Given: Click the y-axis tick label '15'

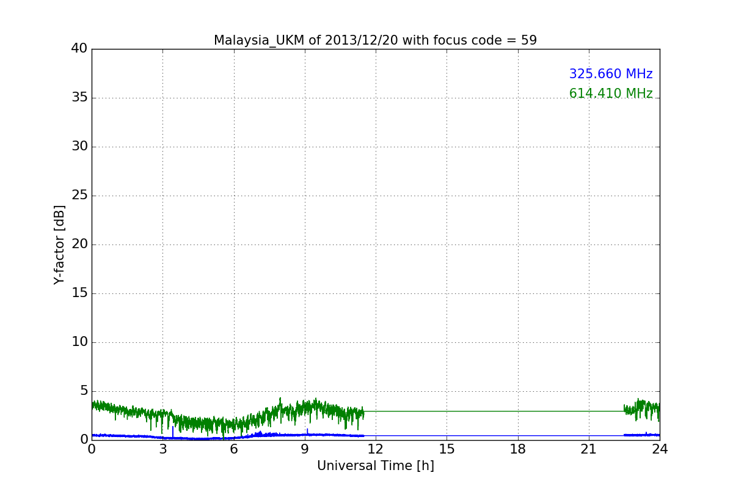Looking at the screenshot, I should pyautogui.click(x=79, y=293).
